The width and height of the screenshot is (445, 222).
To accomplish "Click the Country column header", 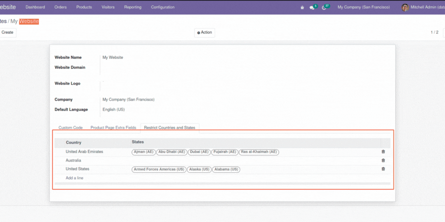I will coord(73,143).
